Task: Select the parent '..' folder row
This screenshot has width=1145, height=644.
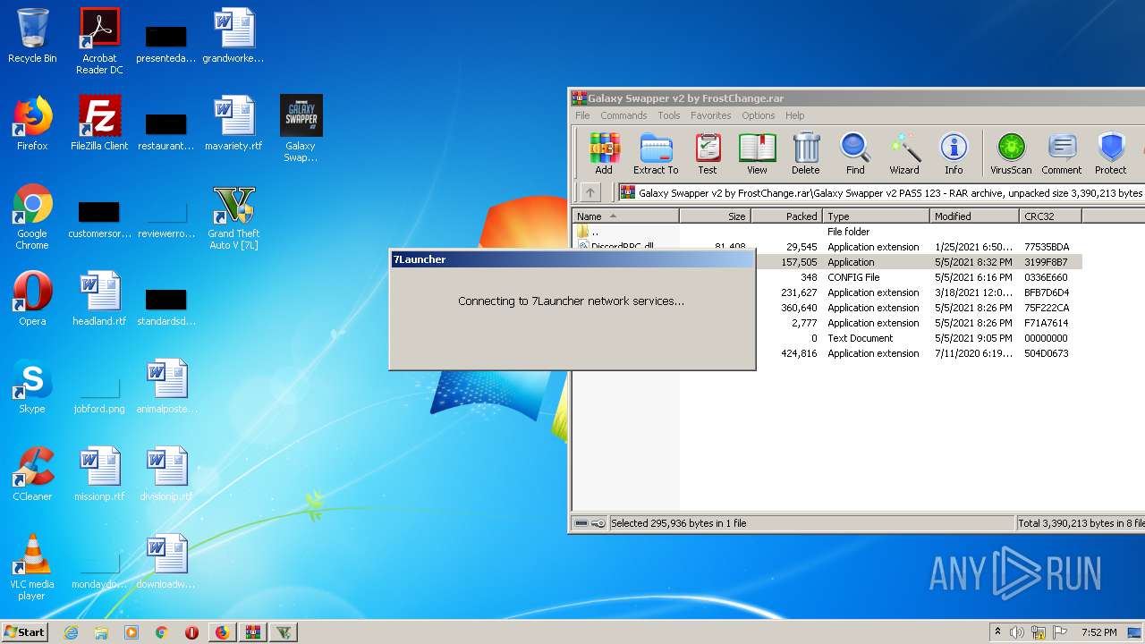Action: tap(827, 232)
